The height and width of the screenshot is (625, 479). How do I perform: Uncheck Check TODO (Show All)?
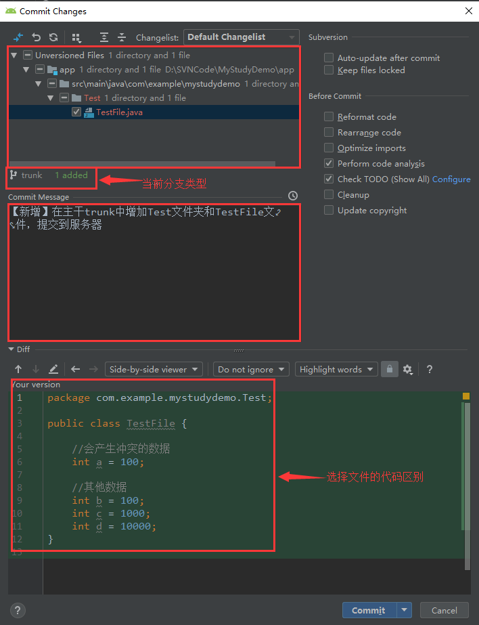(x=329, y=179)
